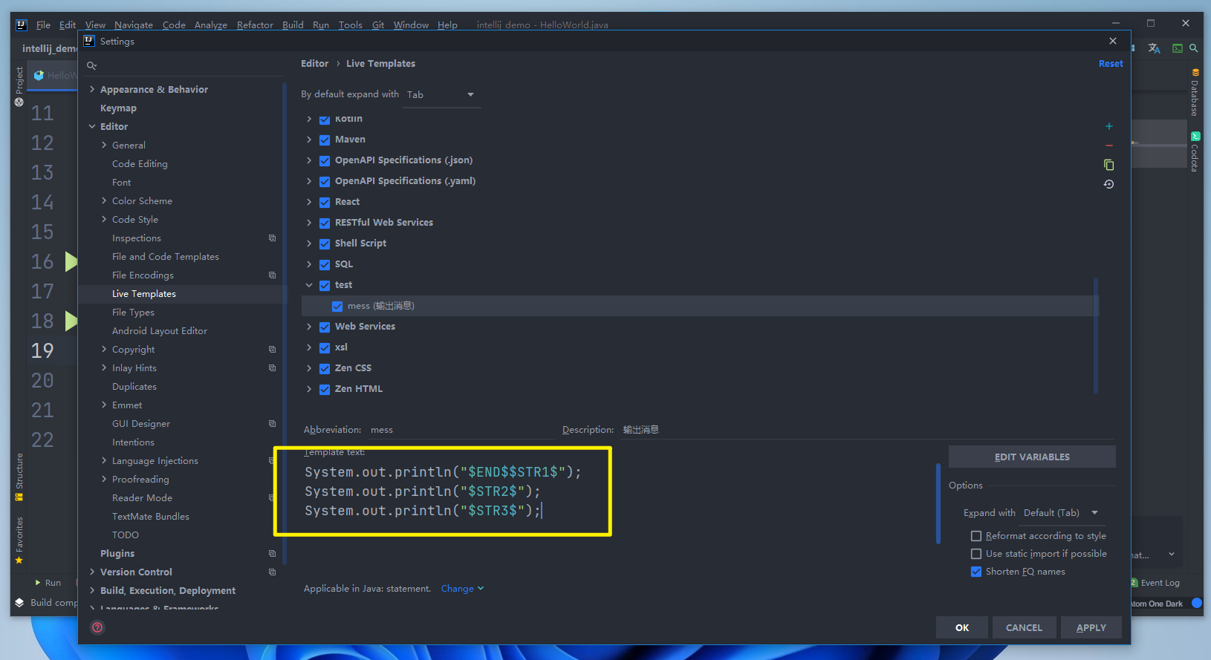Click the Reset link

1111,64
